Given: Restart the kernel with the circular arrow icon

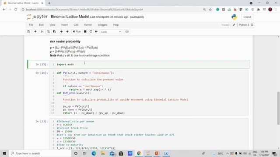Looking at the screenshot, I should tap(91, 31).
